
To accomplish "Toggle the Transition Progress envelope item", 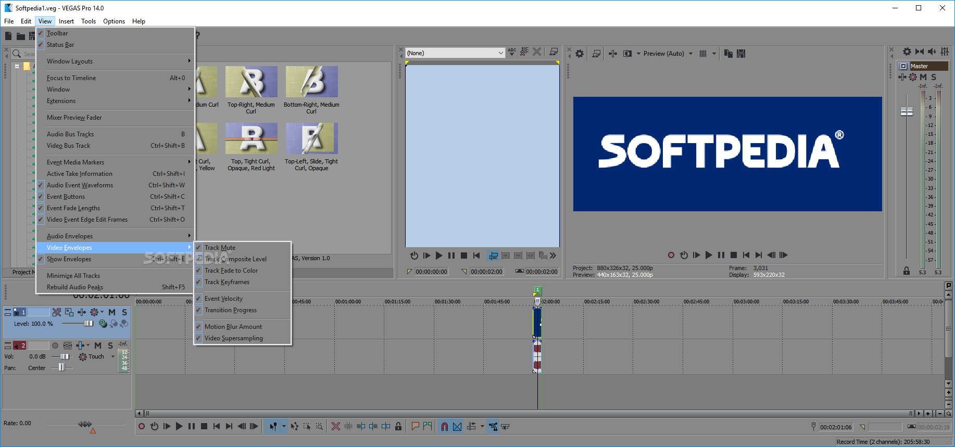I will point(242,310).
